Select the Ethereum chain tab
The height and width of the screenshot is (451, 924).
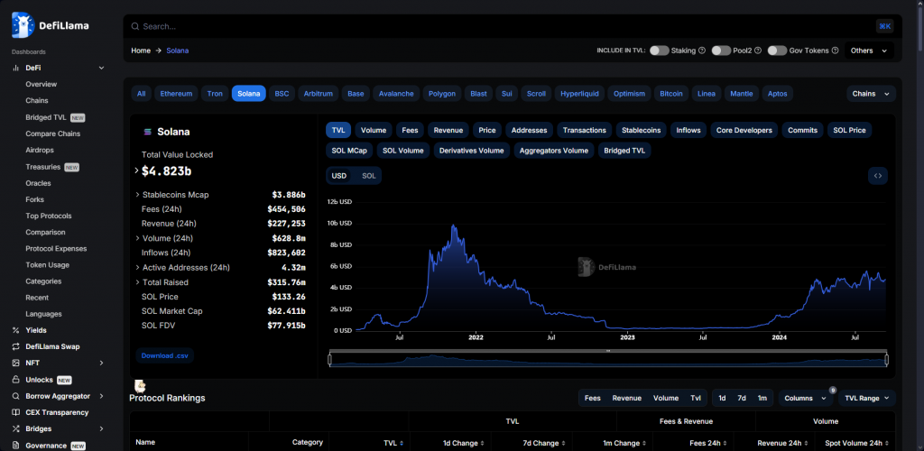176,93
